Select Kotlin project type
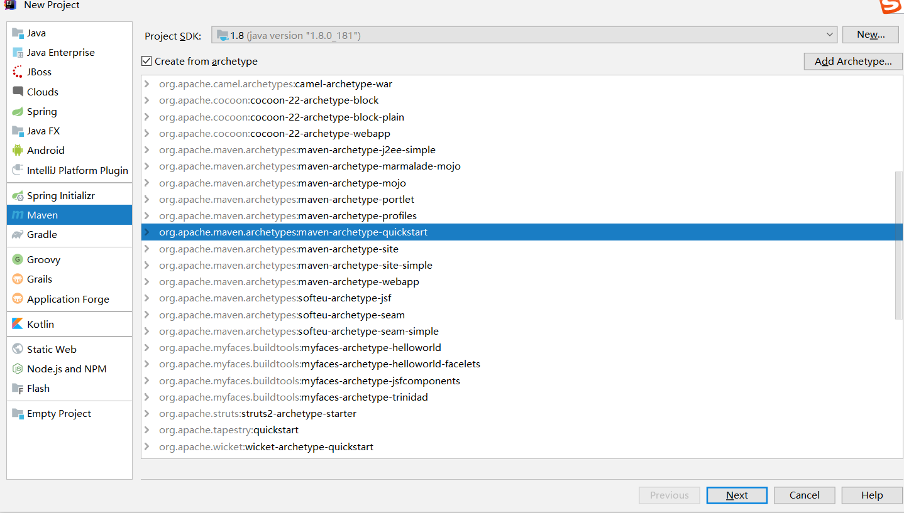904x513 pixels. [x=69, y=325]
